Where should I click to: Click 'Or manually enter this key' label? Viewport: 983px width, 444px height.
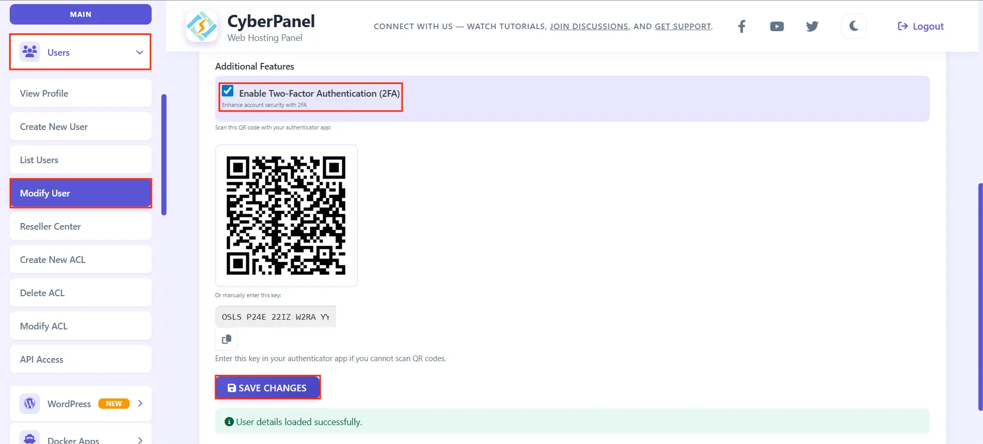[x=248, y=295]
